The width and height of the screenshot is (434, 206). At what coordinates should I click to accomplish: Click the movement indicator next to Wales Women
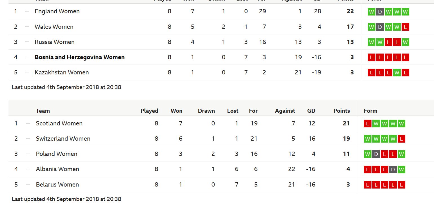click(x=27, y=27)
